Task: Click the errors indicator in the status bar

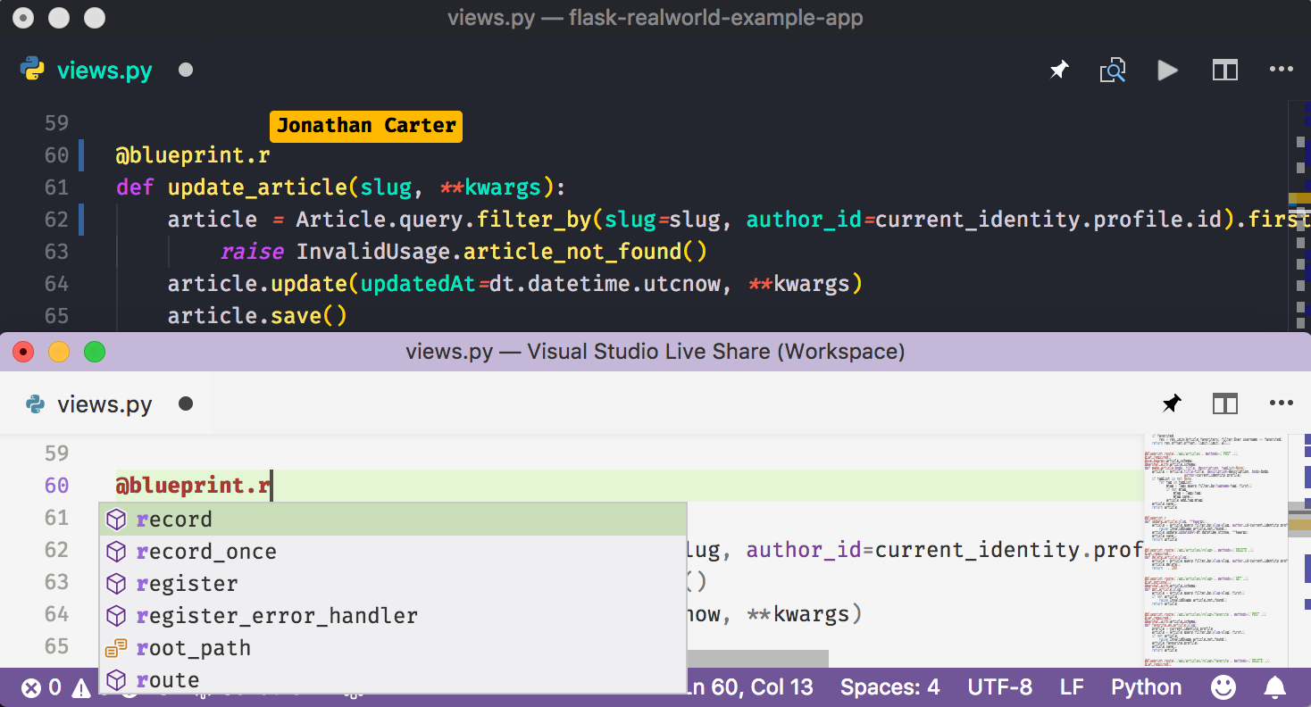Action: pos(41,686)
